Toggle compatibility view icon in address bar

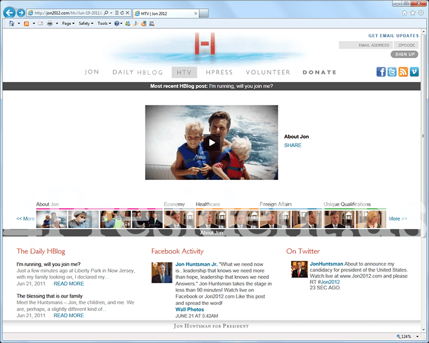tap(117, 13)
